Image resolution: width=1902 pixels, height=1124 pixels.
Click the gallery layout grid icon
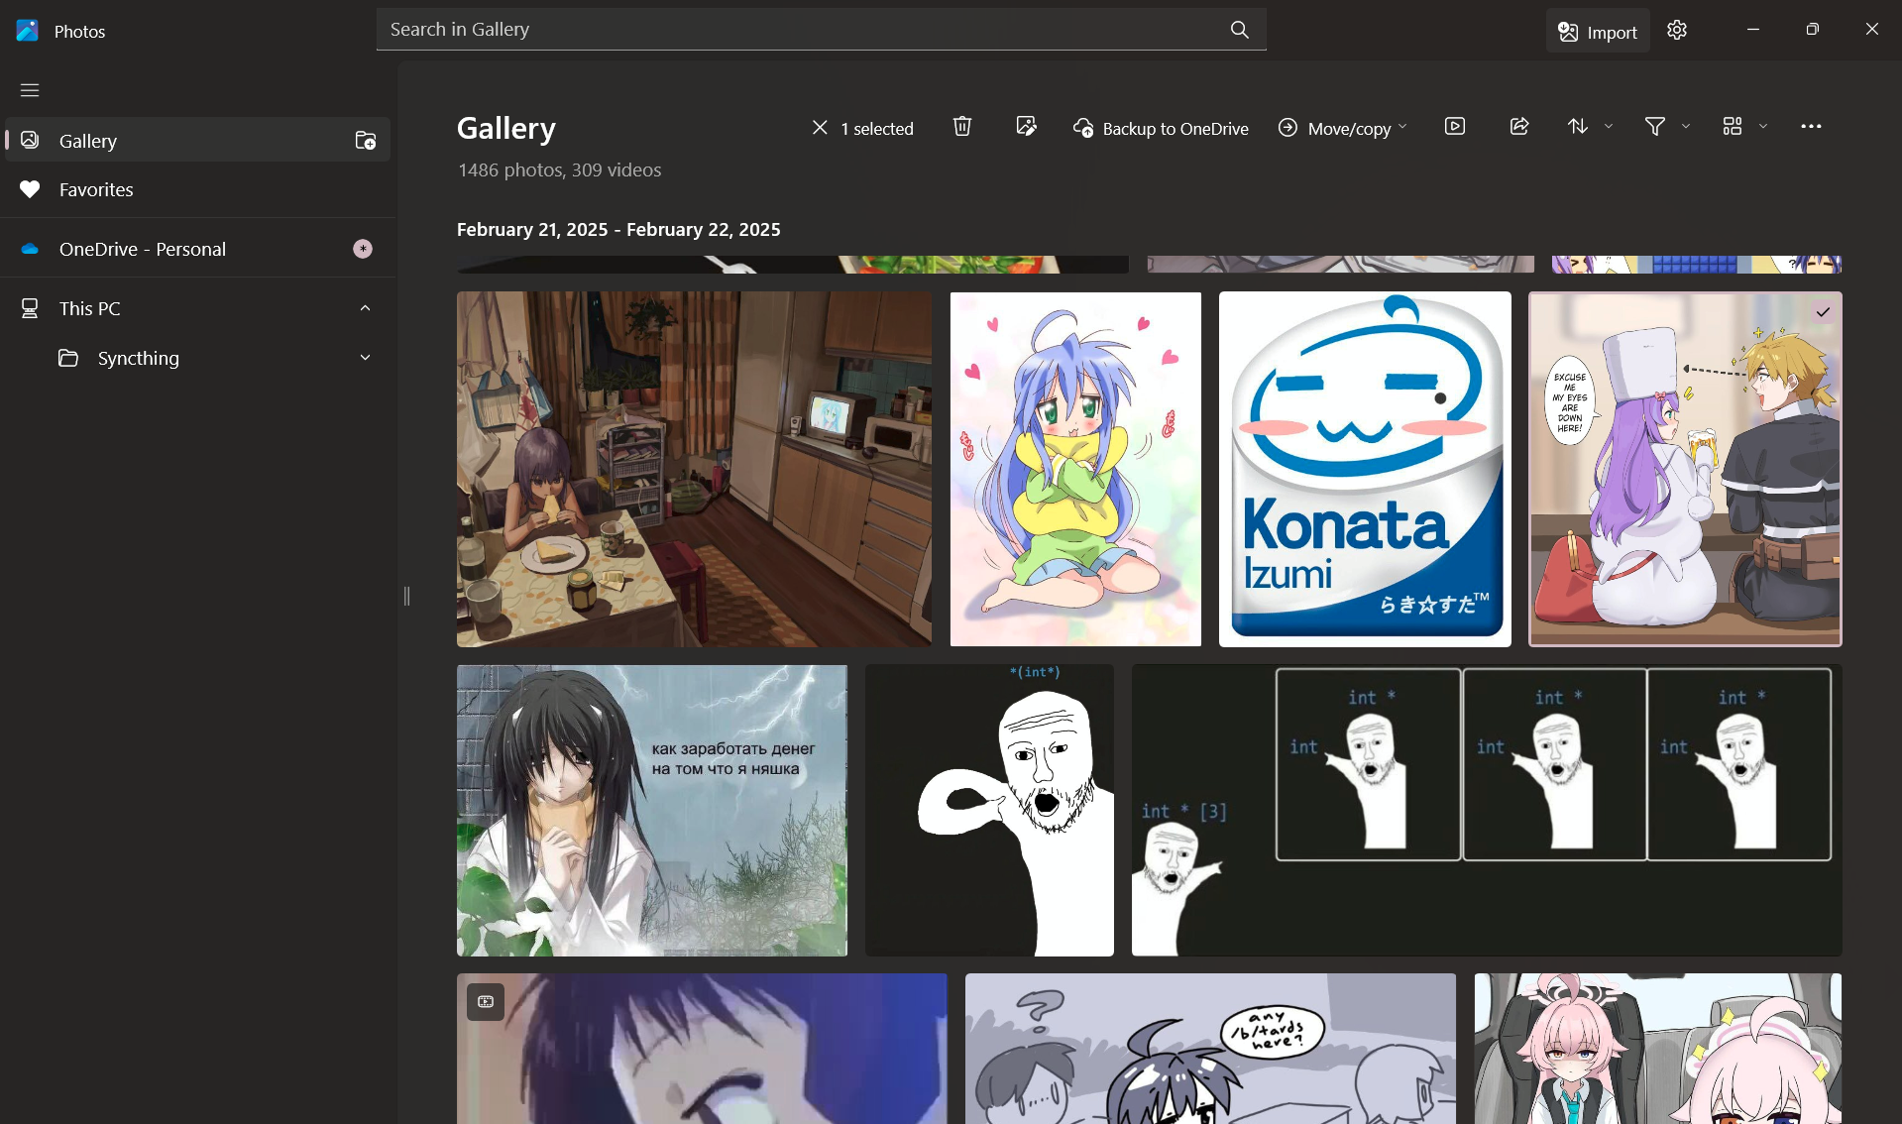[1733, 127]
